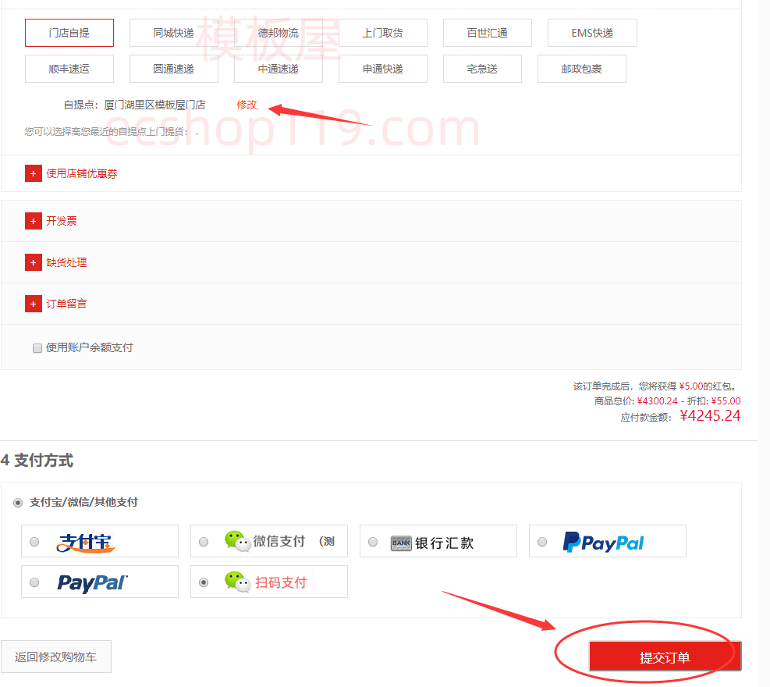Click bank icon beside 银行汇款
The height and width of the screenshot is (687, 770).
401,543
